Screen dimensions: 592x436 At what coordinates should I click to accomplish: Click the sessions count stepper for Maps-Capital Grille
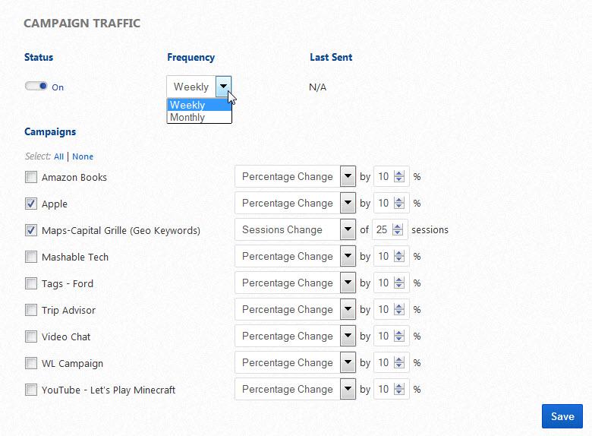coord(398,230)
